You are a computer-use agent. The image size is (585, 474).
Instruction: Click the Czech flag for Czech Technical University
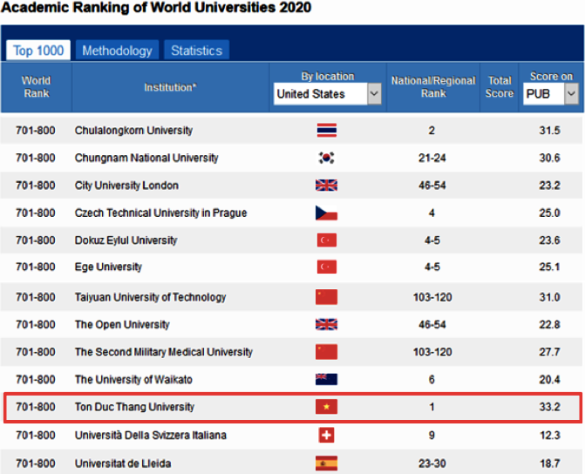[x=327, y=213]
